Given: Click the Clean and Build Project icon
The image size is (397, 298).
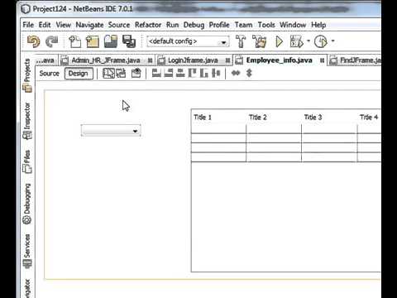Looking at the screenshot, I should 259,41.
